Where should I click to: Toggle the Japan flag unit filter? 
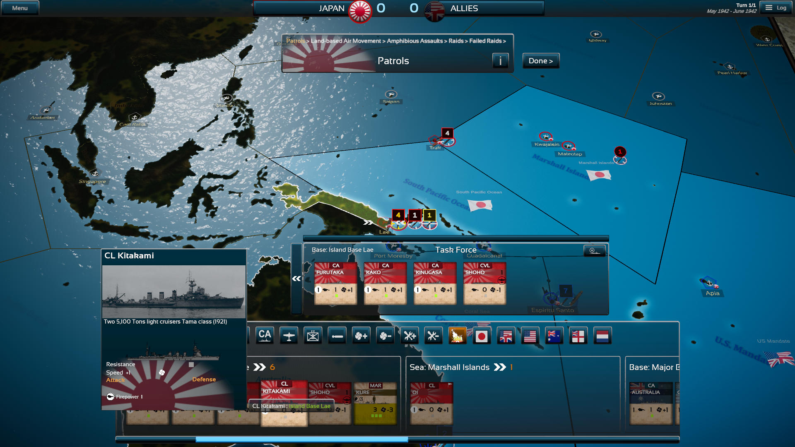482,336
